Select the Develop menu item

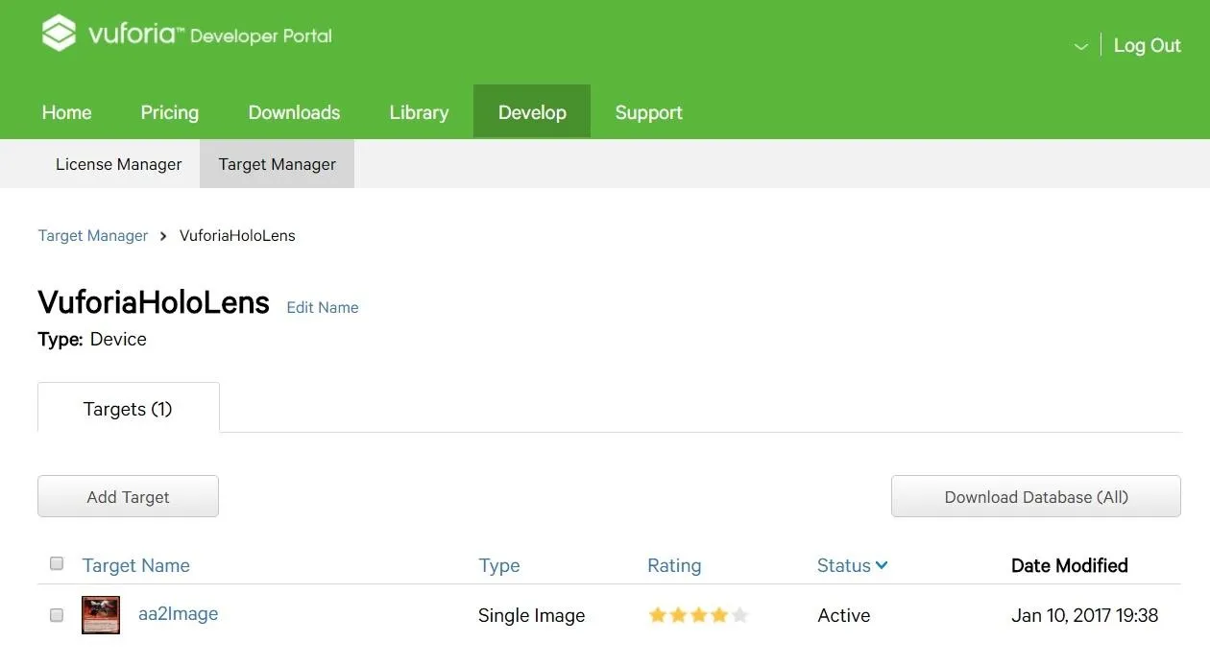(x=532, y=111)
